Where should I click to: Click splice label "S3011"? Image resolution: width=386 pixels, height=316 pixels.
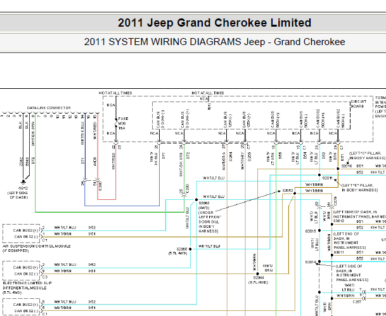(x=338, y=252)
